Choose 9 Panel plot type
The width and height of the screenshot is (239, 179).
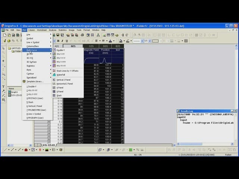[x=68, y=91]
